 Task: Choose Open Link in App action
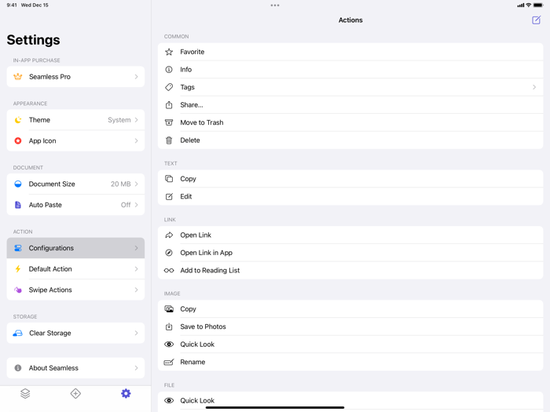(350, 253)
